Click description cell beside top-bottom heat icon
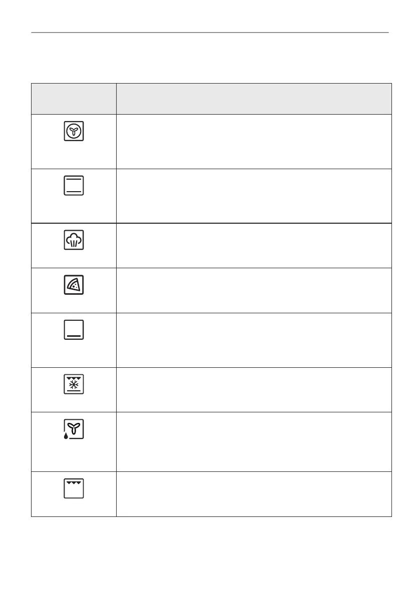420x596 pixels. coord(253,196)
